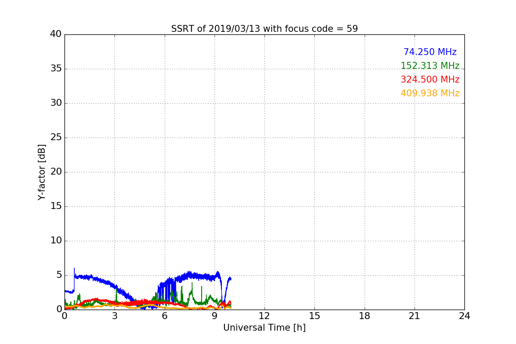Click the x-axis tick label 6
This screenshot has height=344, width=516.
[x=164, y=316]
